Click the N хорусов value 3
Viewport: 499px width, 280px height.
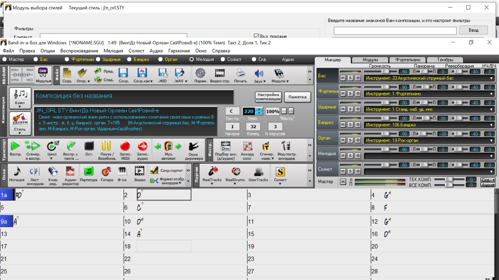[x=275, y=127]
